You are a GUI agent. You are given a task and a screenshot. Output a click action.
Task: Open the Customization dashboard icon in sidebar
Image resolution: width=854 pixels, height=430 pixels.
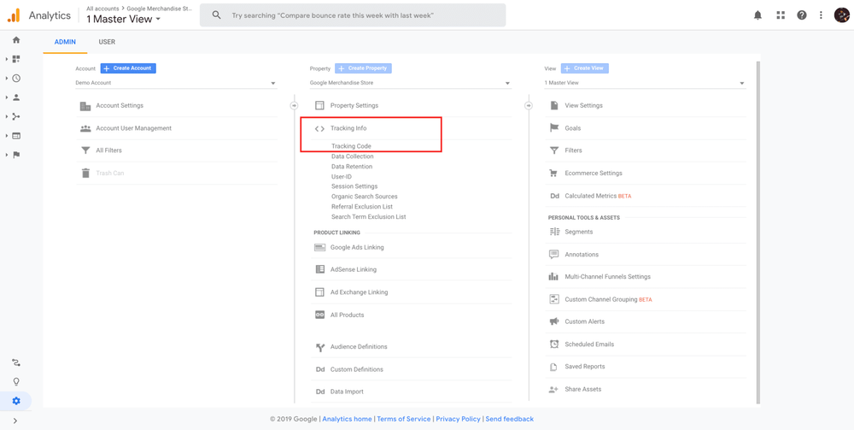[x=15, y=59]
